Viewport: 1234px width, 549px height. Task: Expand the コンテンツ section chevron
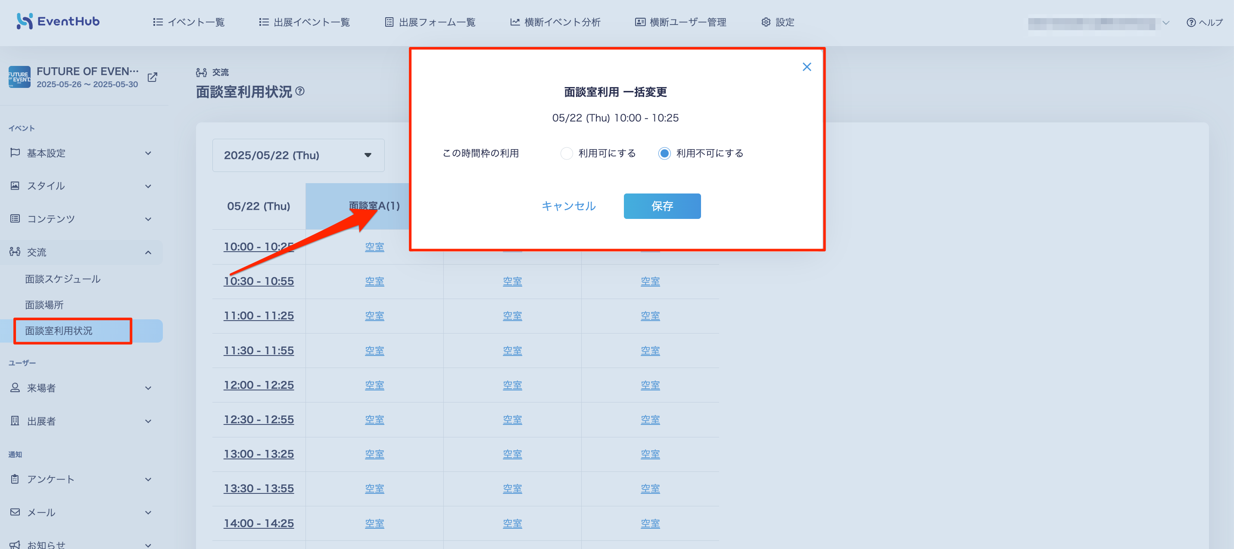click(x=149, y=219)
